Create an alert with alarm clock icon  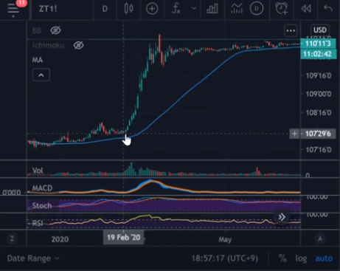[x=282, y=9]
